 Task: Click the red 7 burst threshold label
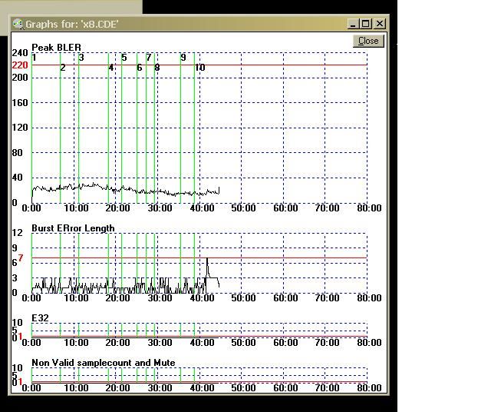[21, 257]
